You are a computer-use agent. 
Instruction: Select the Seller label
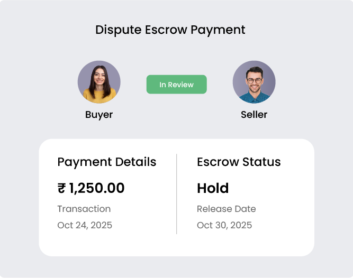254,115
